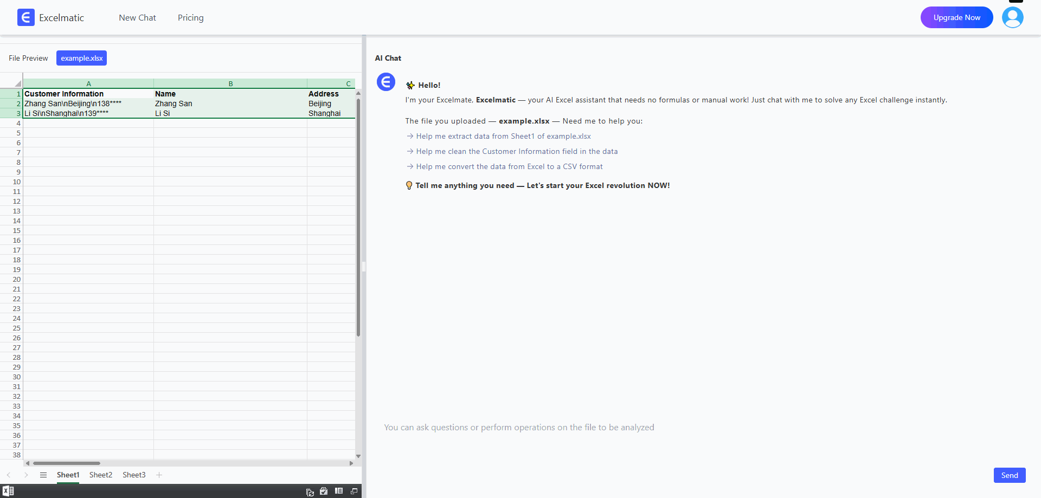Select suggestion to convert Excel to CSV

509,166
